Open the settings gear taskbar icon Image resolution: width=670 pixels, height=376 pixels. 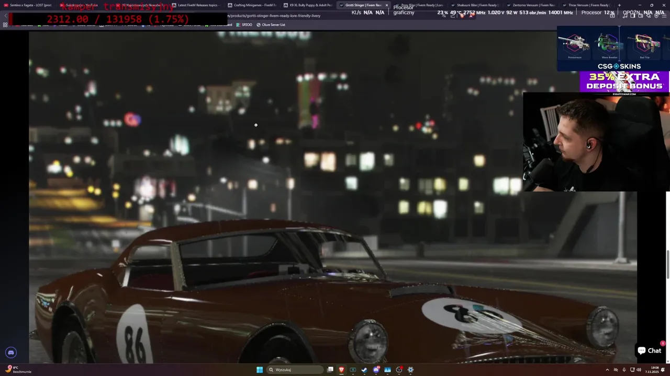(x=410, y=370)
